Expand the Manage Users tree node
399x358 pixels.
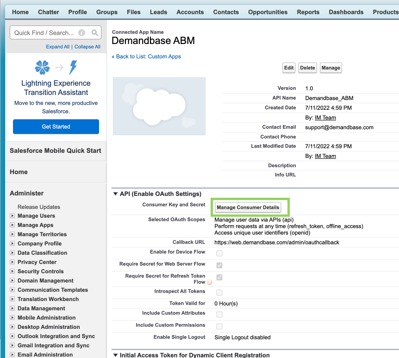point(12,216)
